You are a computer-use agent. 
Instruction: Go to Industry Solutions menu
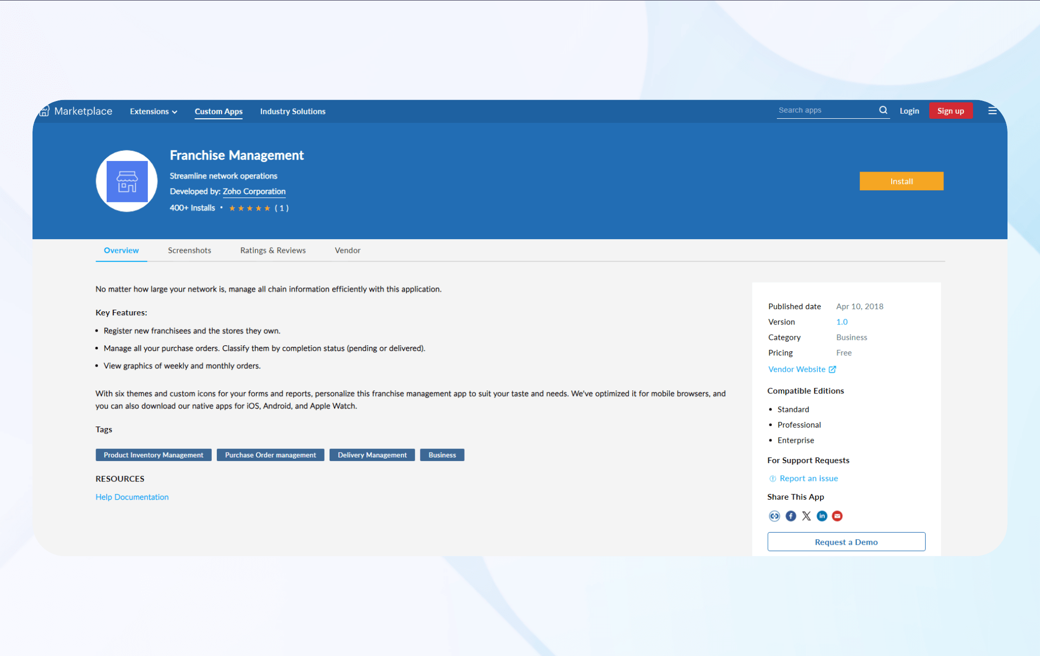(x=292, y=111)
